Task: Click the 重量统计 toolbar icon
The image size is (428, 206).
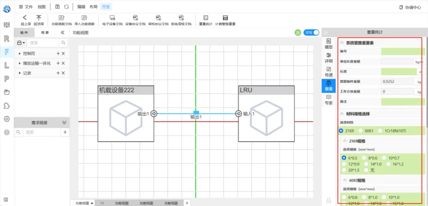Action: coord(206,18)
